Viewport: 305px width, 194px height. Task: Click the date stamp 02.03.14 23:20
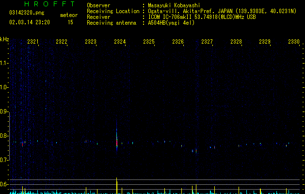[x=30, y=22]
